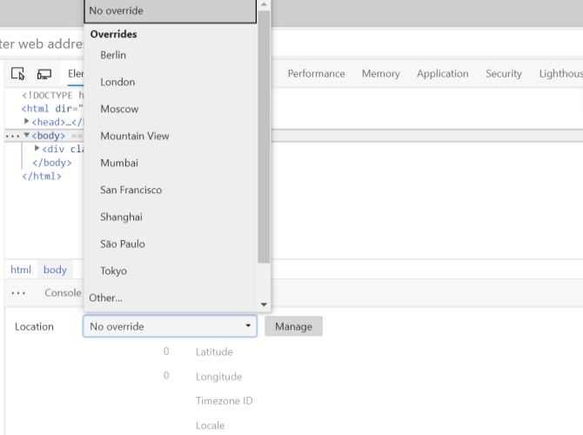The width and height of the screenshot is (583, 435).
Task: Click the Locale field
Action: click(210, 425)
